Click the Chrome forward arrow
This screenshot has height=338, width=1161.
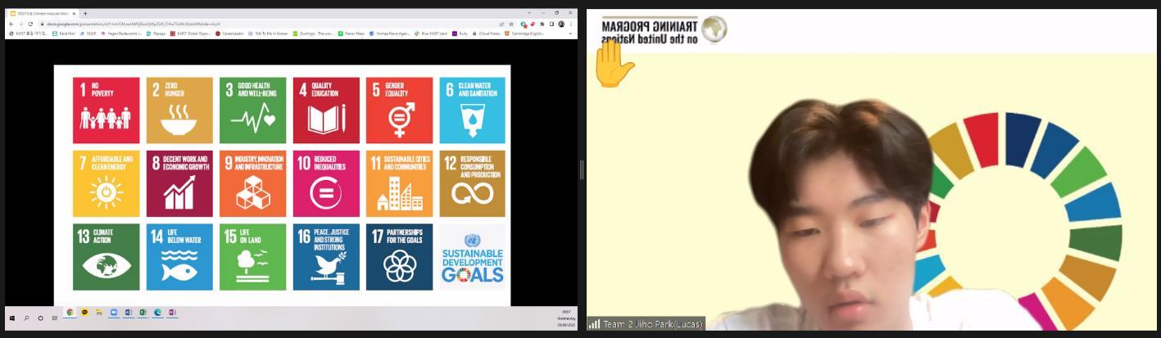[20, 24]
